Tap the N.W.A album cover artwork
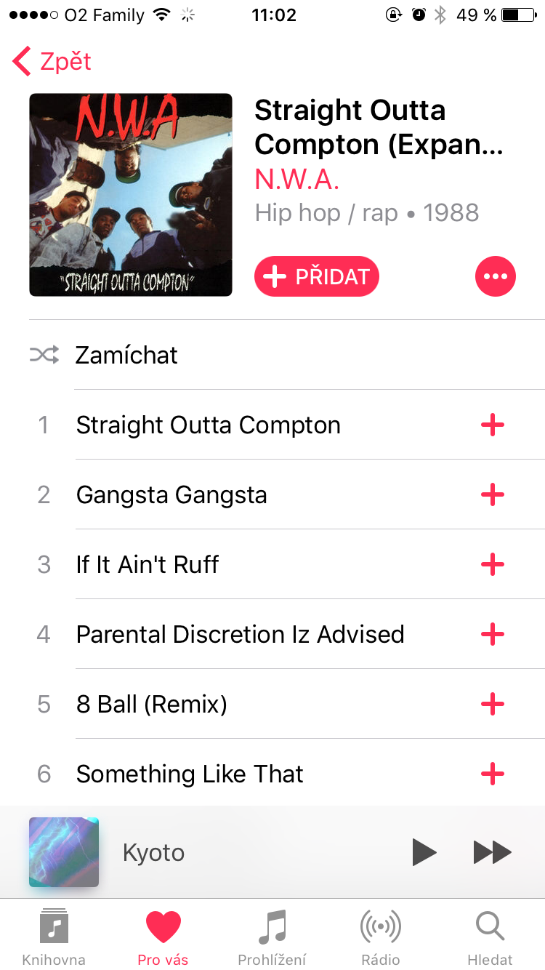 (131, 195)
